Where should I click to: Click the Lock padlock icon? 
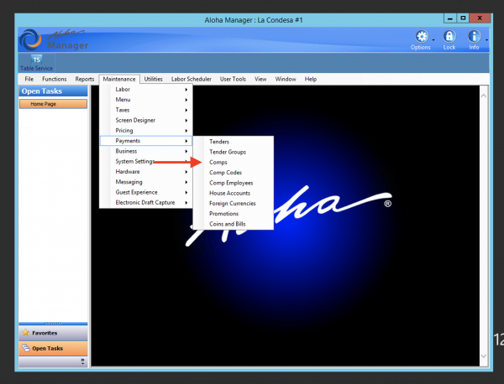click(x=449, y=37)
